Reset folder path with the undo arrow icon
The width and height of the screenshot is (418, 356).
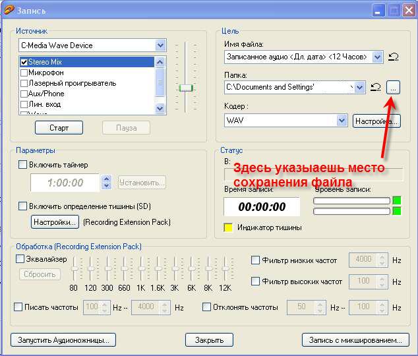pyautogui.click(x=376, y=87)
